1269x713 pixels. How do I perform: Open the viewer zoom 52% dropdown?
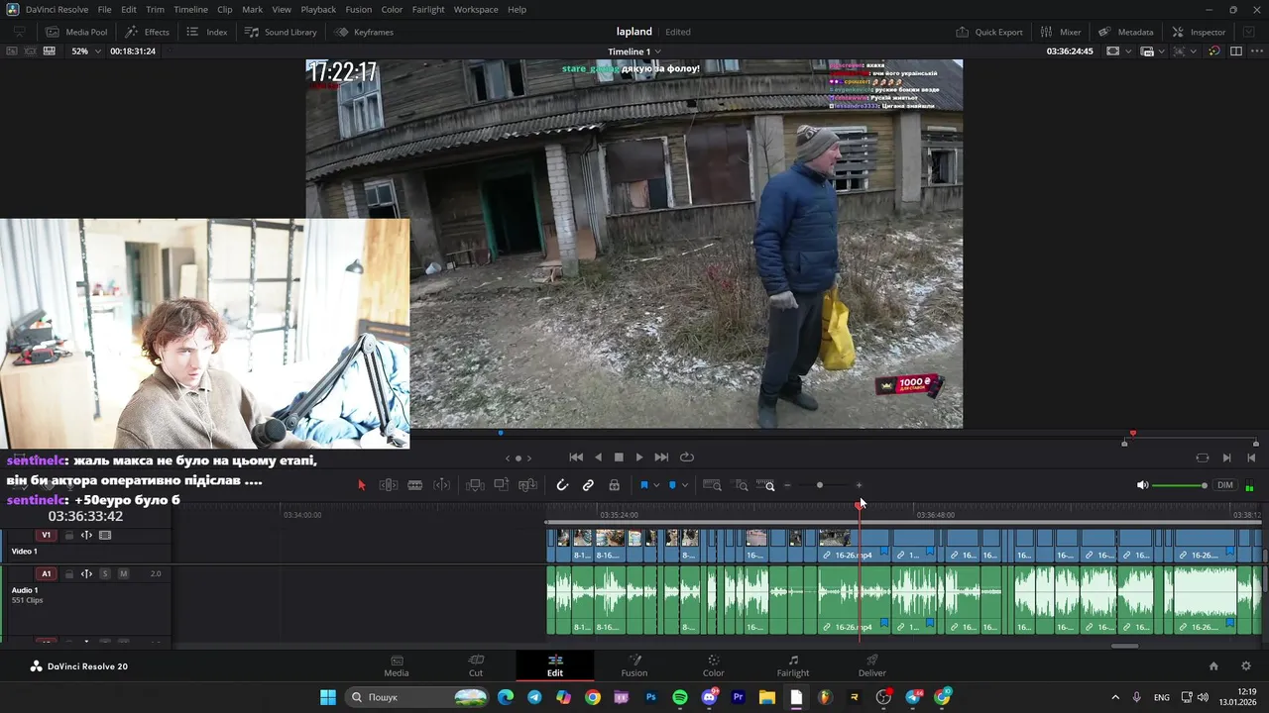tap(86, 51)
